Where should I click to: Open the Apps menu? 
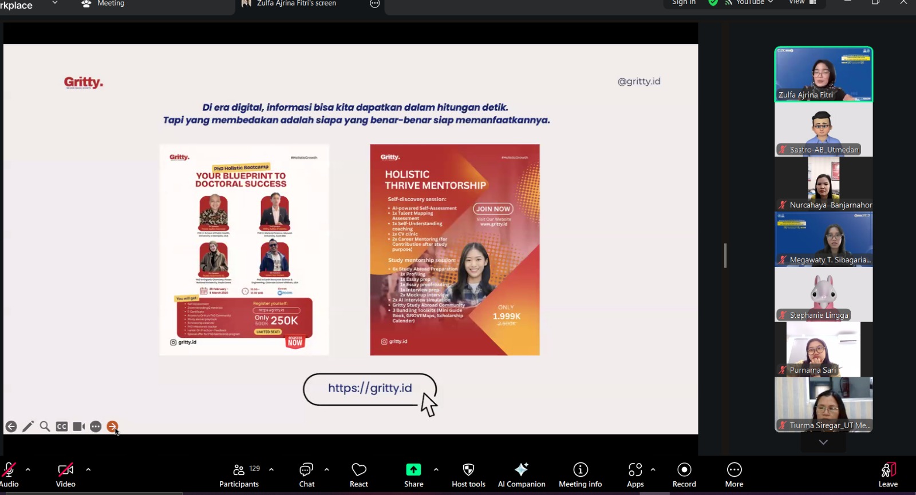tap(635, 474)
